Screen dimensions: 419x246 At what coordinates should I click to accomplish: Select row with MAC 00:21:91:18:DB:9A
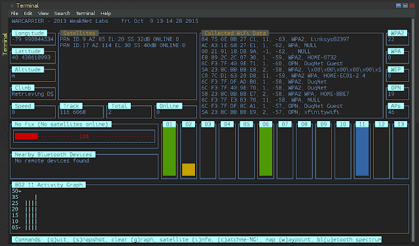[256, 51]
